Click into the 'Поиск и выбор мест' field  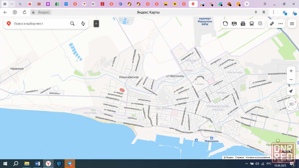click(40, 24)
